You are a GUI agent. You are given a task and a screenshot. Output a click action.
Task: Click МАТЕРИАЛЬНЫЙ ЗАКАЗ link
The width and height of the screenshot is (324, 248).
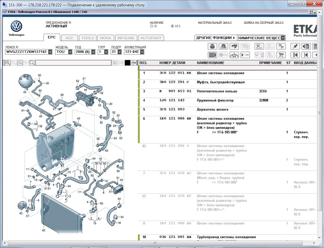215,23
